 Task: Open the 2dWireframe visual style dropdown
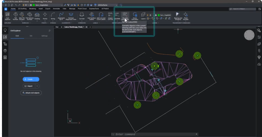[116, 5]
